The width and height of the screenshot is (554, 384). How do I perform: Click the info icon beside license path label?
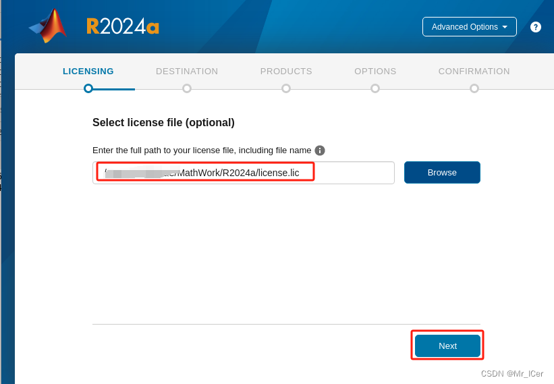(x=320, y=150)
